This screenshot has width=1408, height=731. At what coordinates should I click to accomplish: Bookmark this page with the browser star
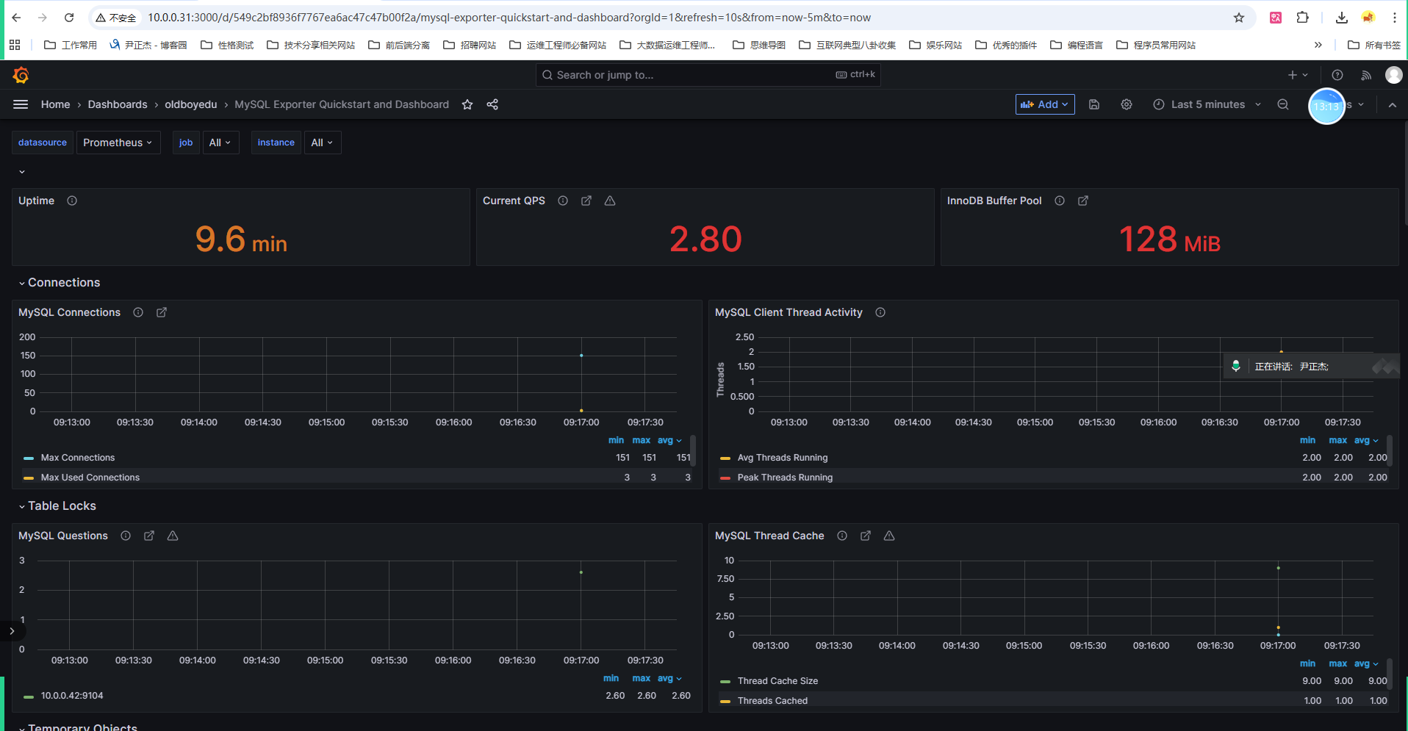(x=1239, y=18)
